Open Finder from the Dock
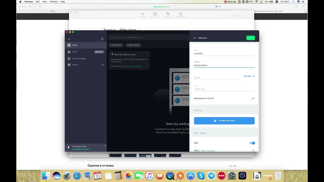Viewport: 324px width, 182px height. click(x=46, y=175)
